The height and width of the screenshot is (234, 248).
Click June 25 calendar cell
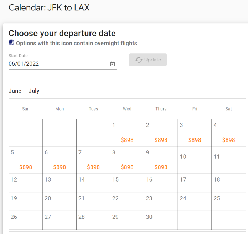[x=228, y=202]
